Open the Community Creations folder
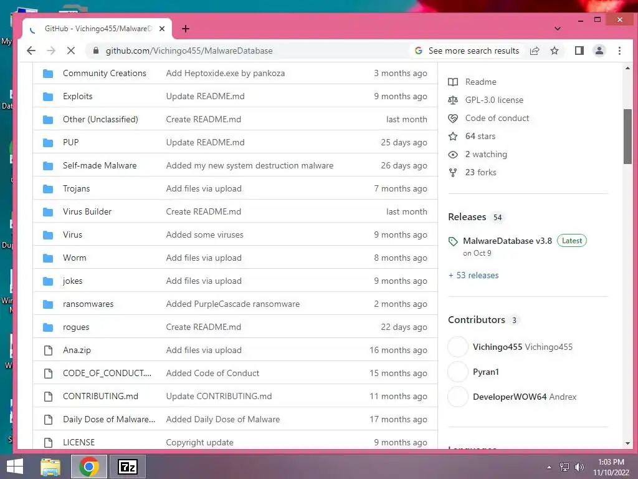Screen dimensions: 638x479 tap(105, 74)
